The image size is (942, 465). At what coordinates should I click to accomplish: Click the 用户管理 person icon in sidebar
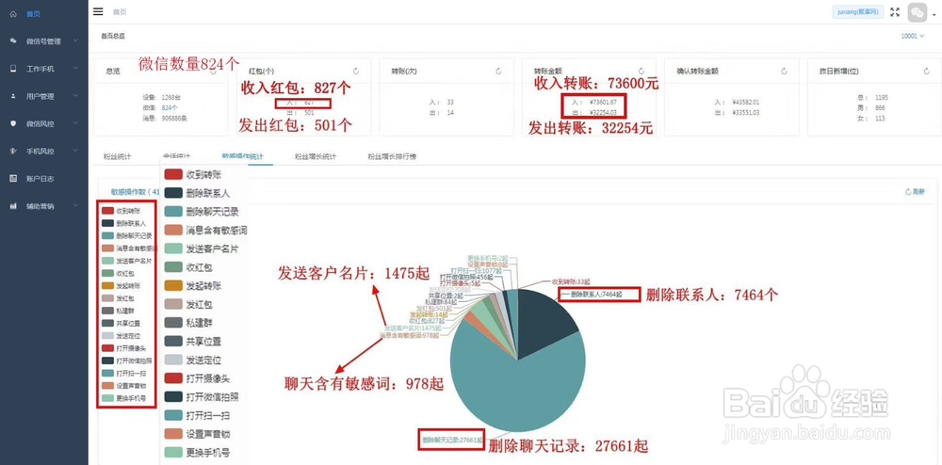(x=14, y=95)
